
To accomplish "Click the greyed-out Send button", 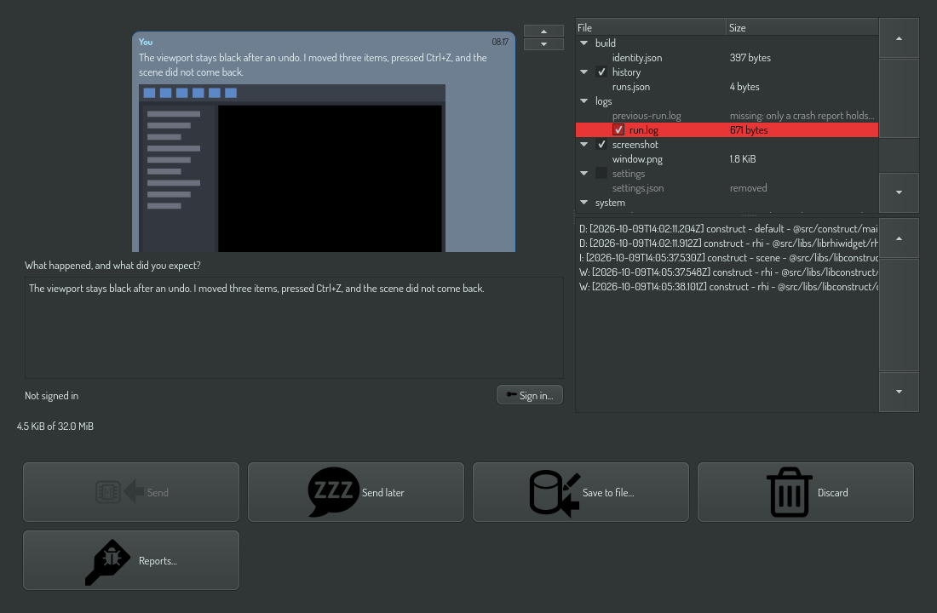I will tap(131, 492).
